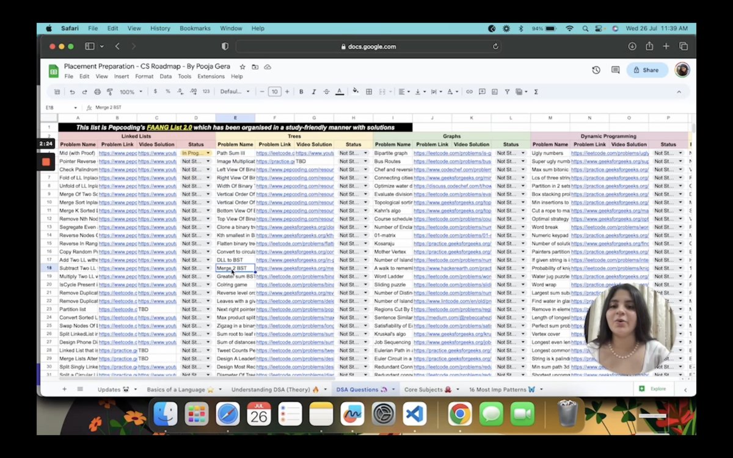The height and width of the screenshot is (458, 733).
Task: Open the Extensions menu
Action: tap(211, 76)
